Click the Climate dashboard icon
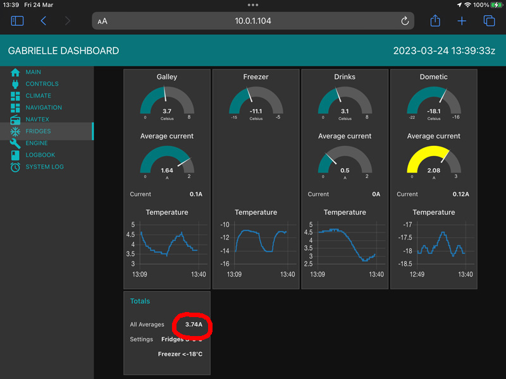Screen dimensions: 506x379 15,96
